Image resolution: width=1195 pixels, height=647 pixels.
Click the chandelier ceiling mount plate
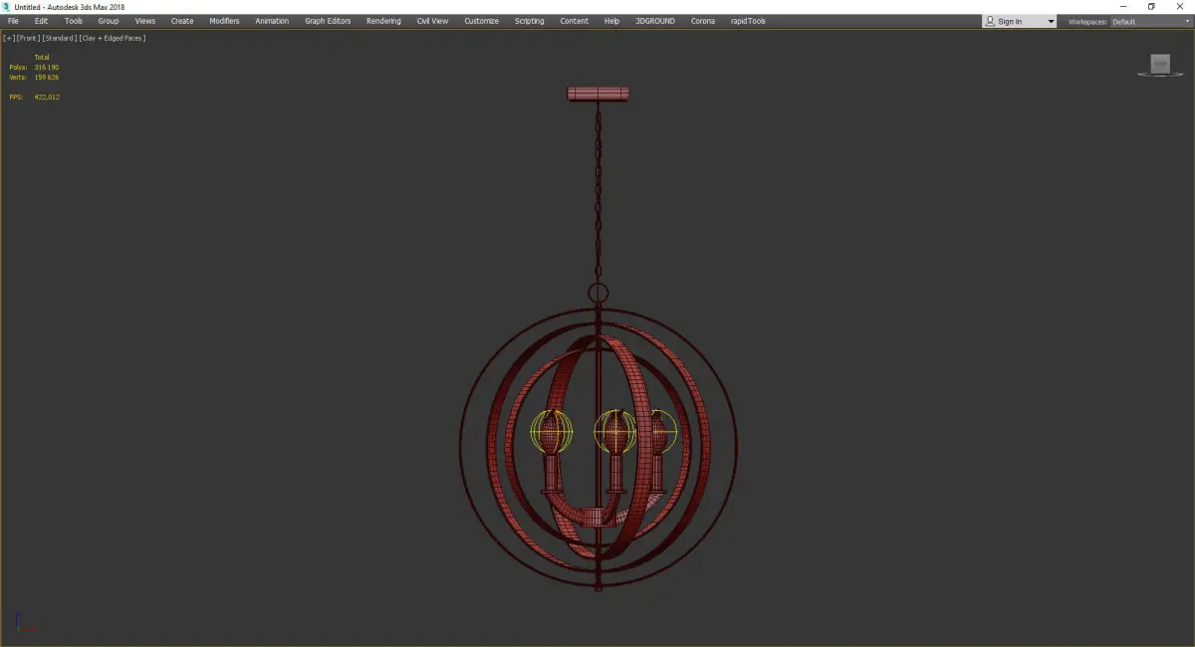pos(598,94)
